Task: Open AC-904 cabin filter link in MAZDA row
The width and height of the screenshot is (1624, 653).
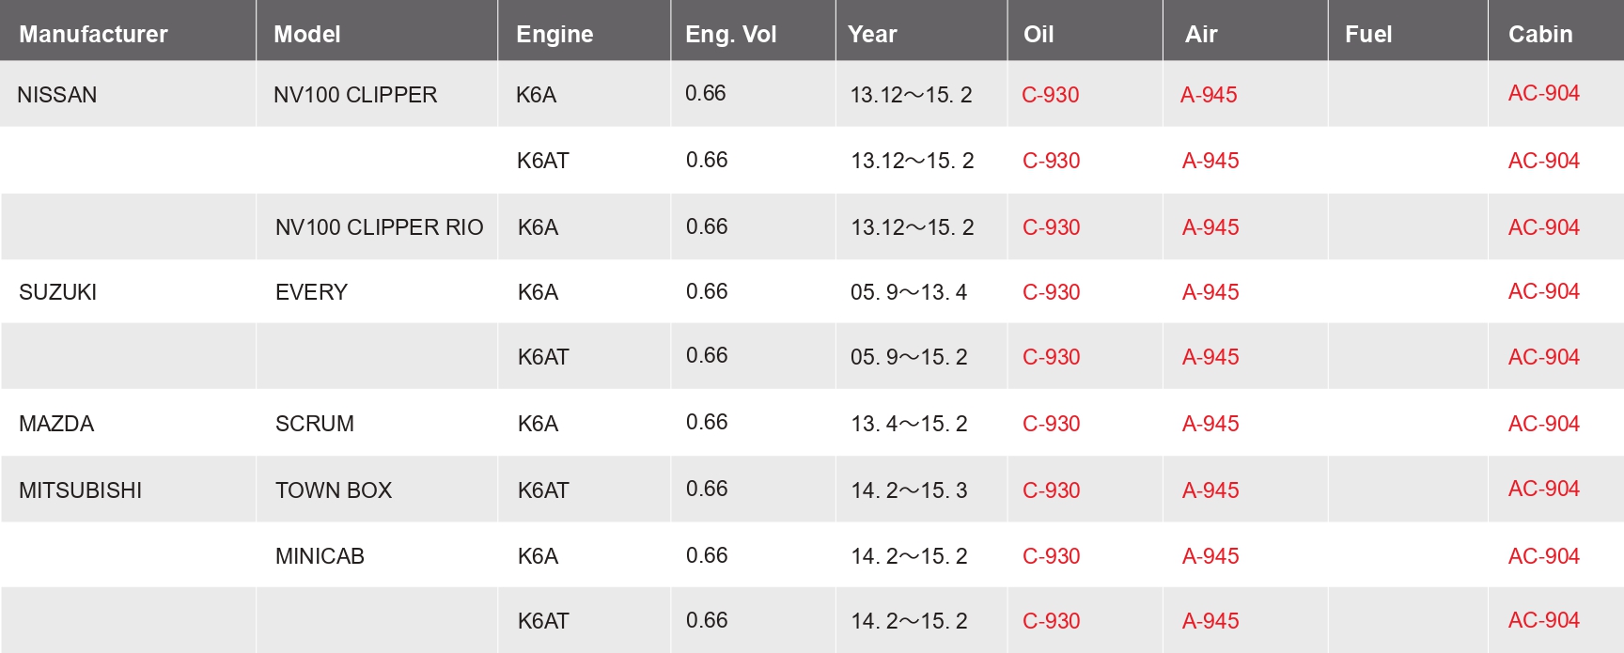Action: coord(1543,424)
